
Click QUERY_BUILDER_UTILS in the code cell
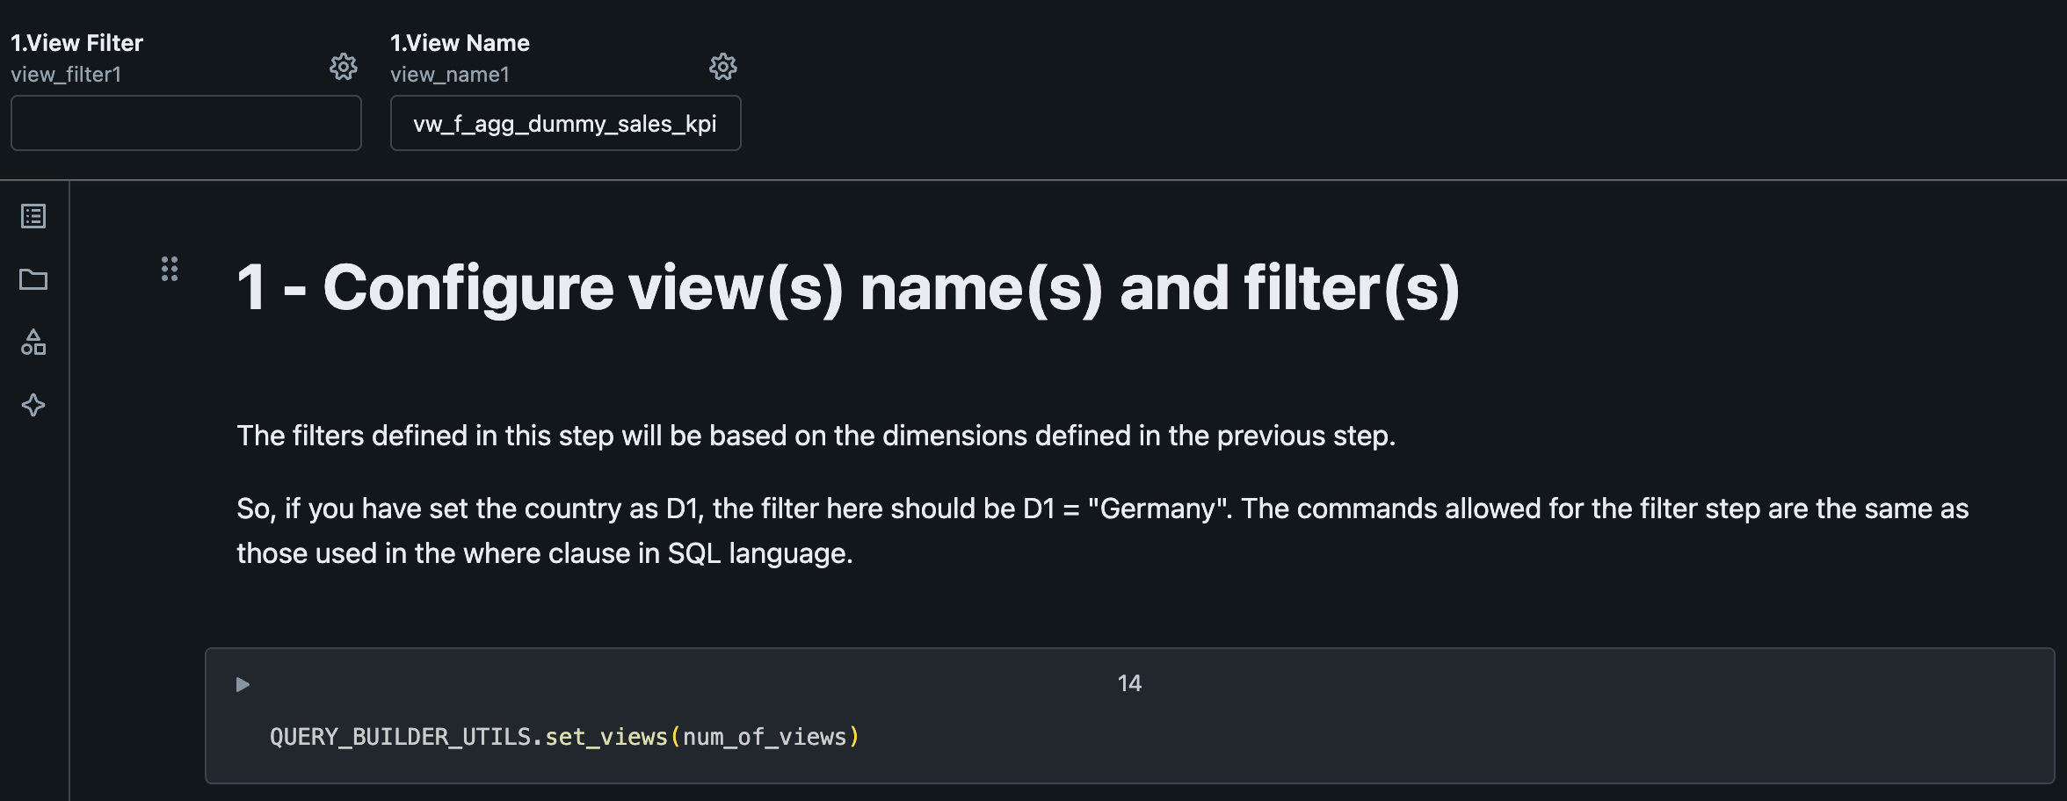tap(401, 737)
